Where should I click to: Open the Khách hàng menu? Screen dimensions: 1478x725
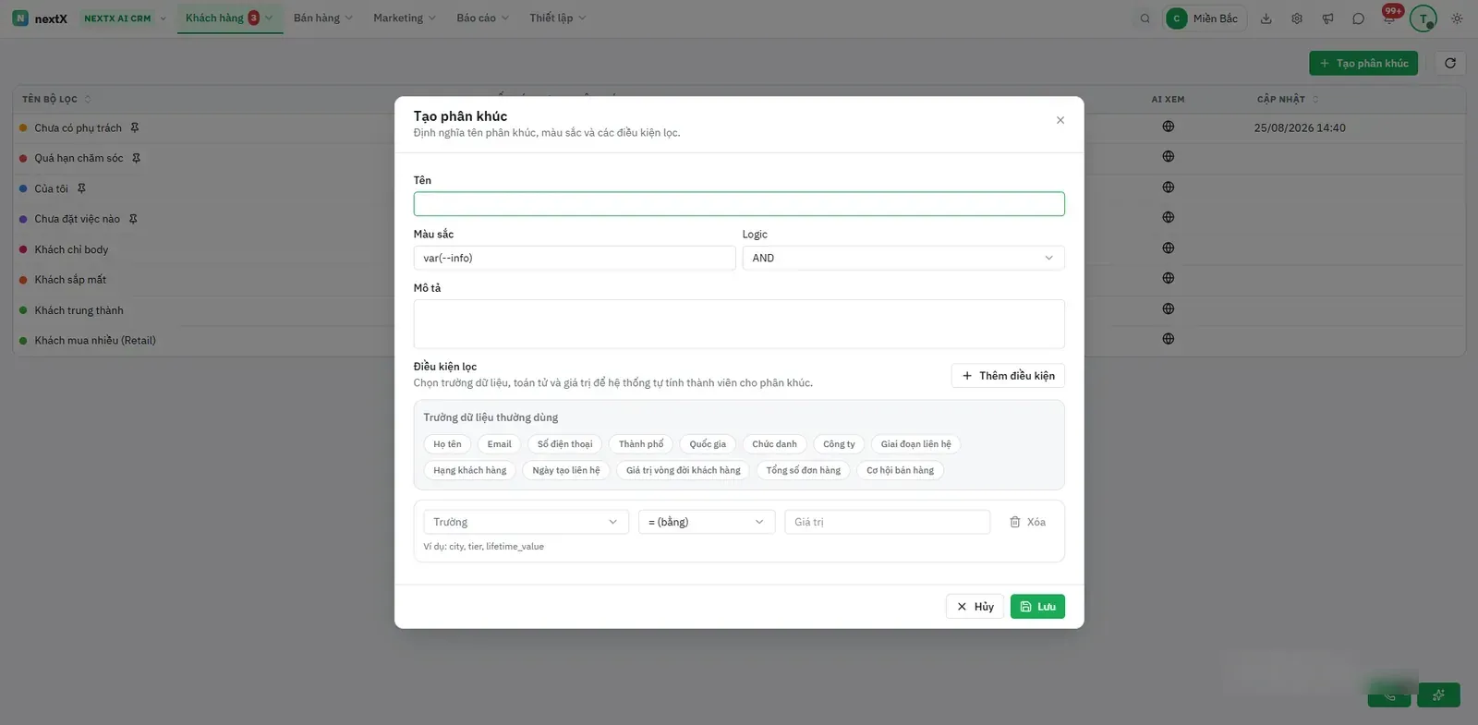click(229, 18)
